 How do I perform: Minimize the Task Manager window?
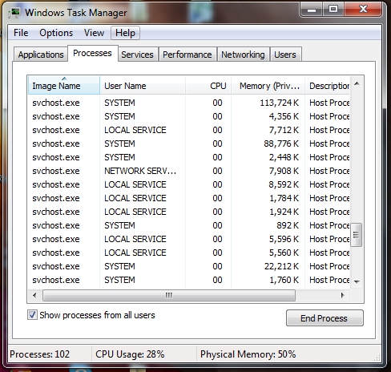pos(312,10)
